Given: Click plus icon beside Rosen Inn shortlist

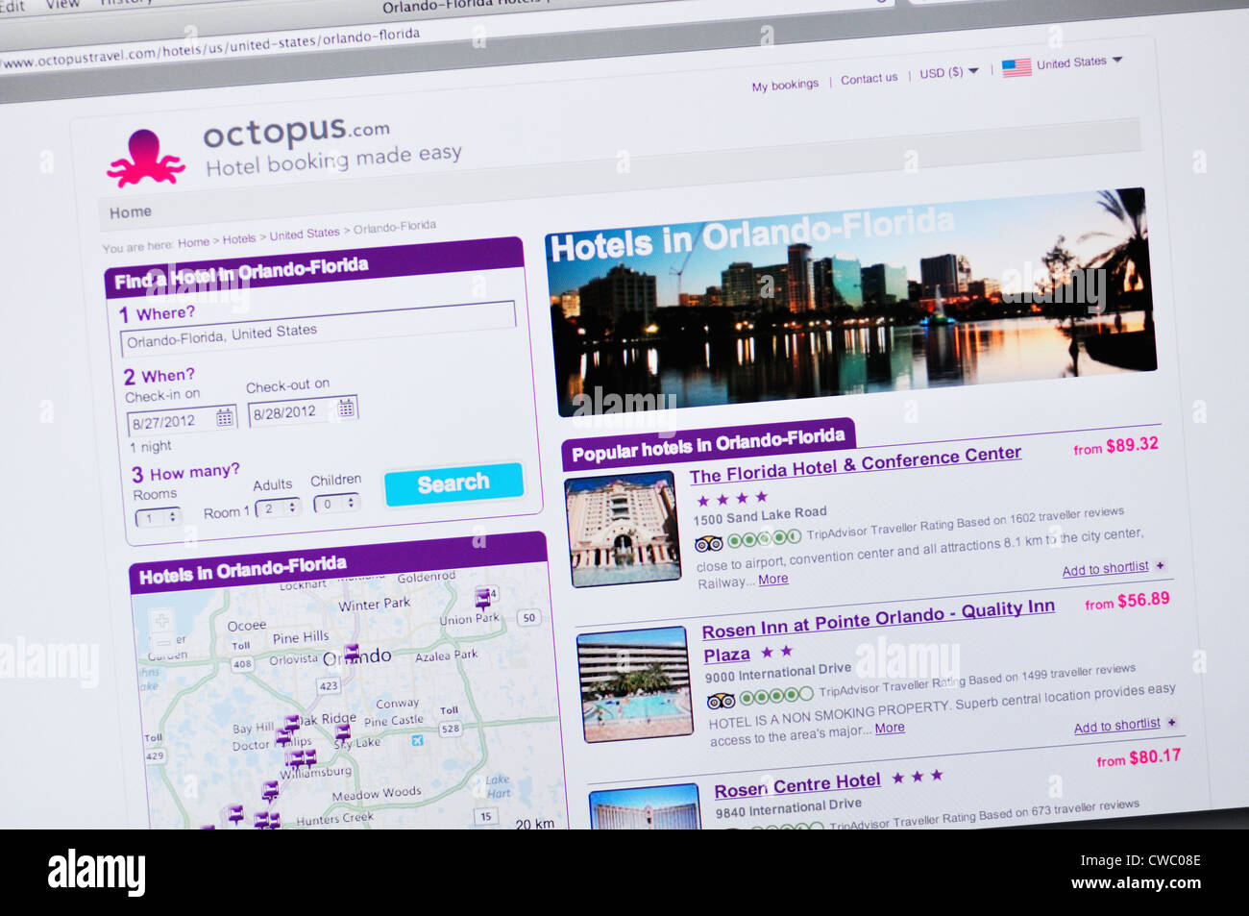Looking at the screenshot, I should click(1171, 722).
